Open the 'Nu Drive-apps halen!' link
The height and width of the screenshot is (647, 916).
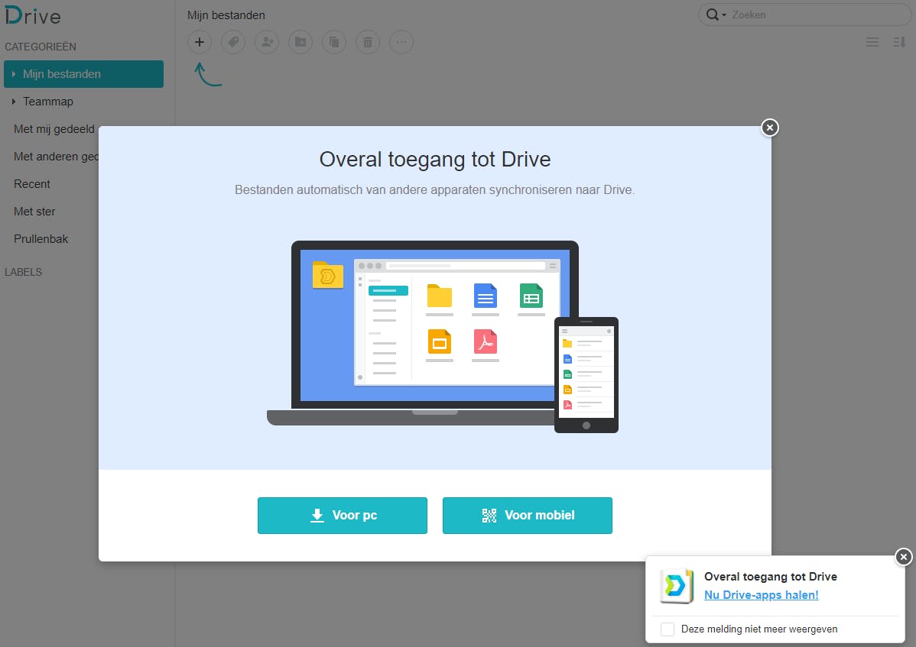[x=762, y=594]
